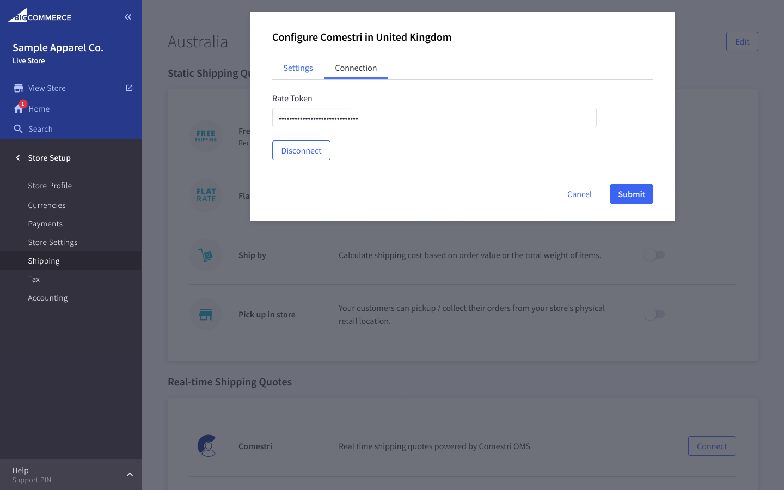Collapse the sidebar with double chevron
The width and height of the screenshot is (784, 490).
point(128,17)
